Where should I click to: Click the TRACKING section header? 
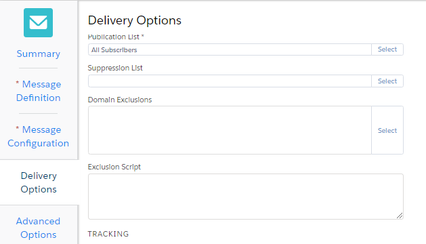click(108, 234)
